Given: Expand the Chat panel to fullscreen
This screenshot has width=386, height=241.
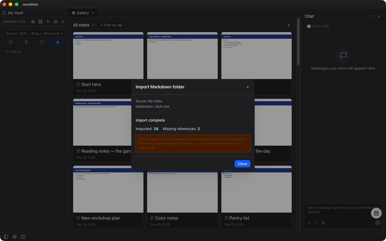Looking at the screenshot, I should (371, 17).
